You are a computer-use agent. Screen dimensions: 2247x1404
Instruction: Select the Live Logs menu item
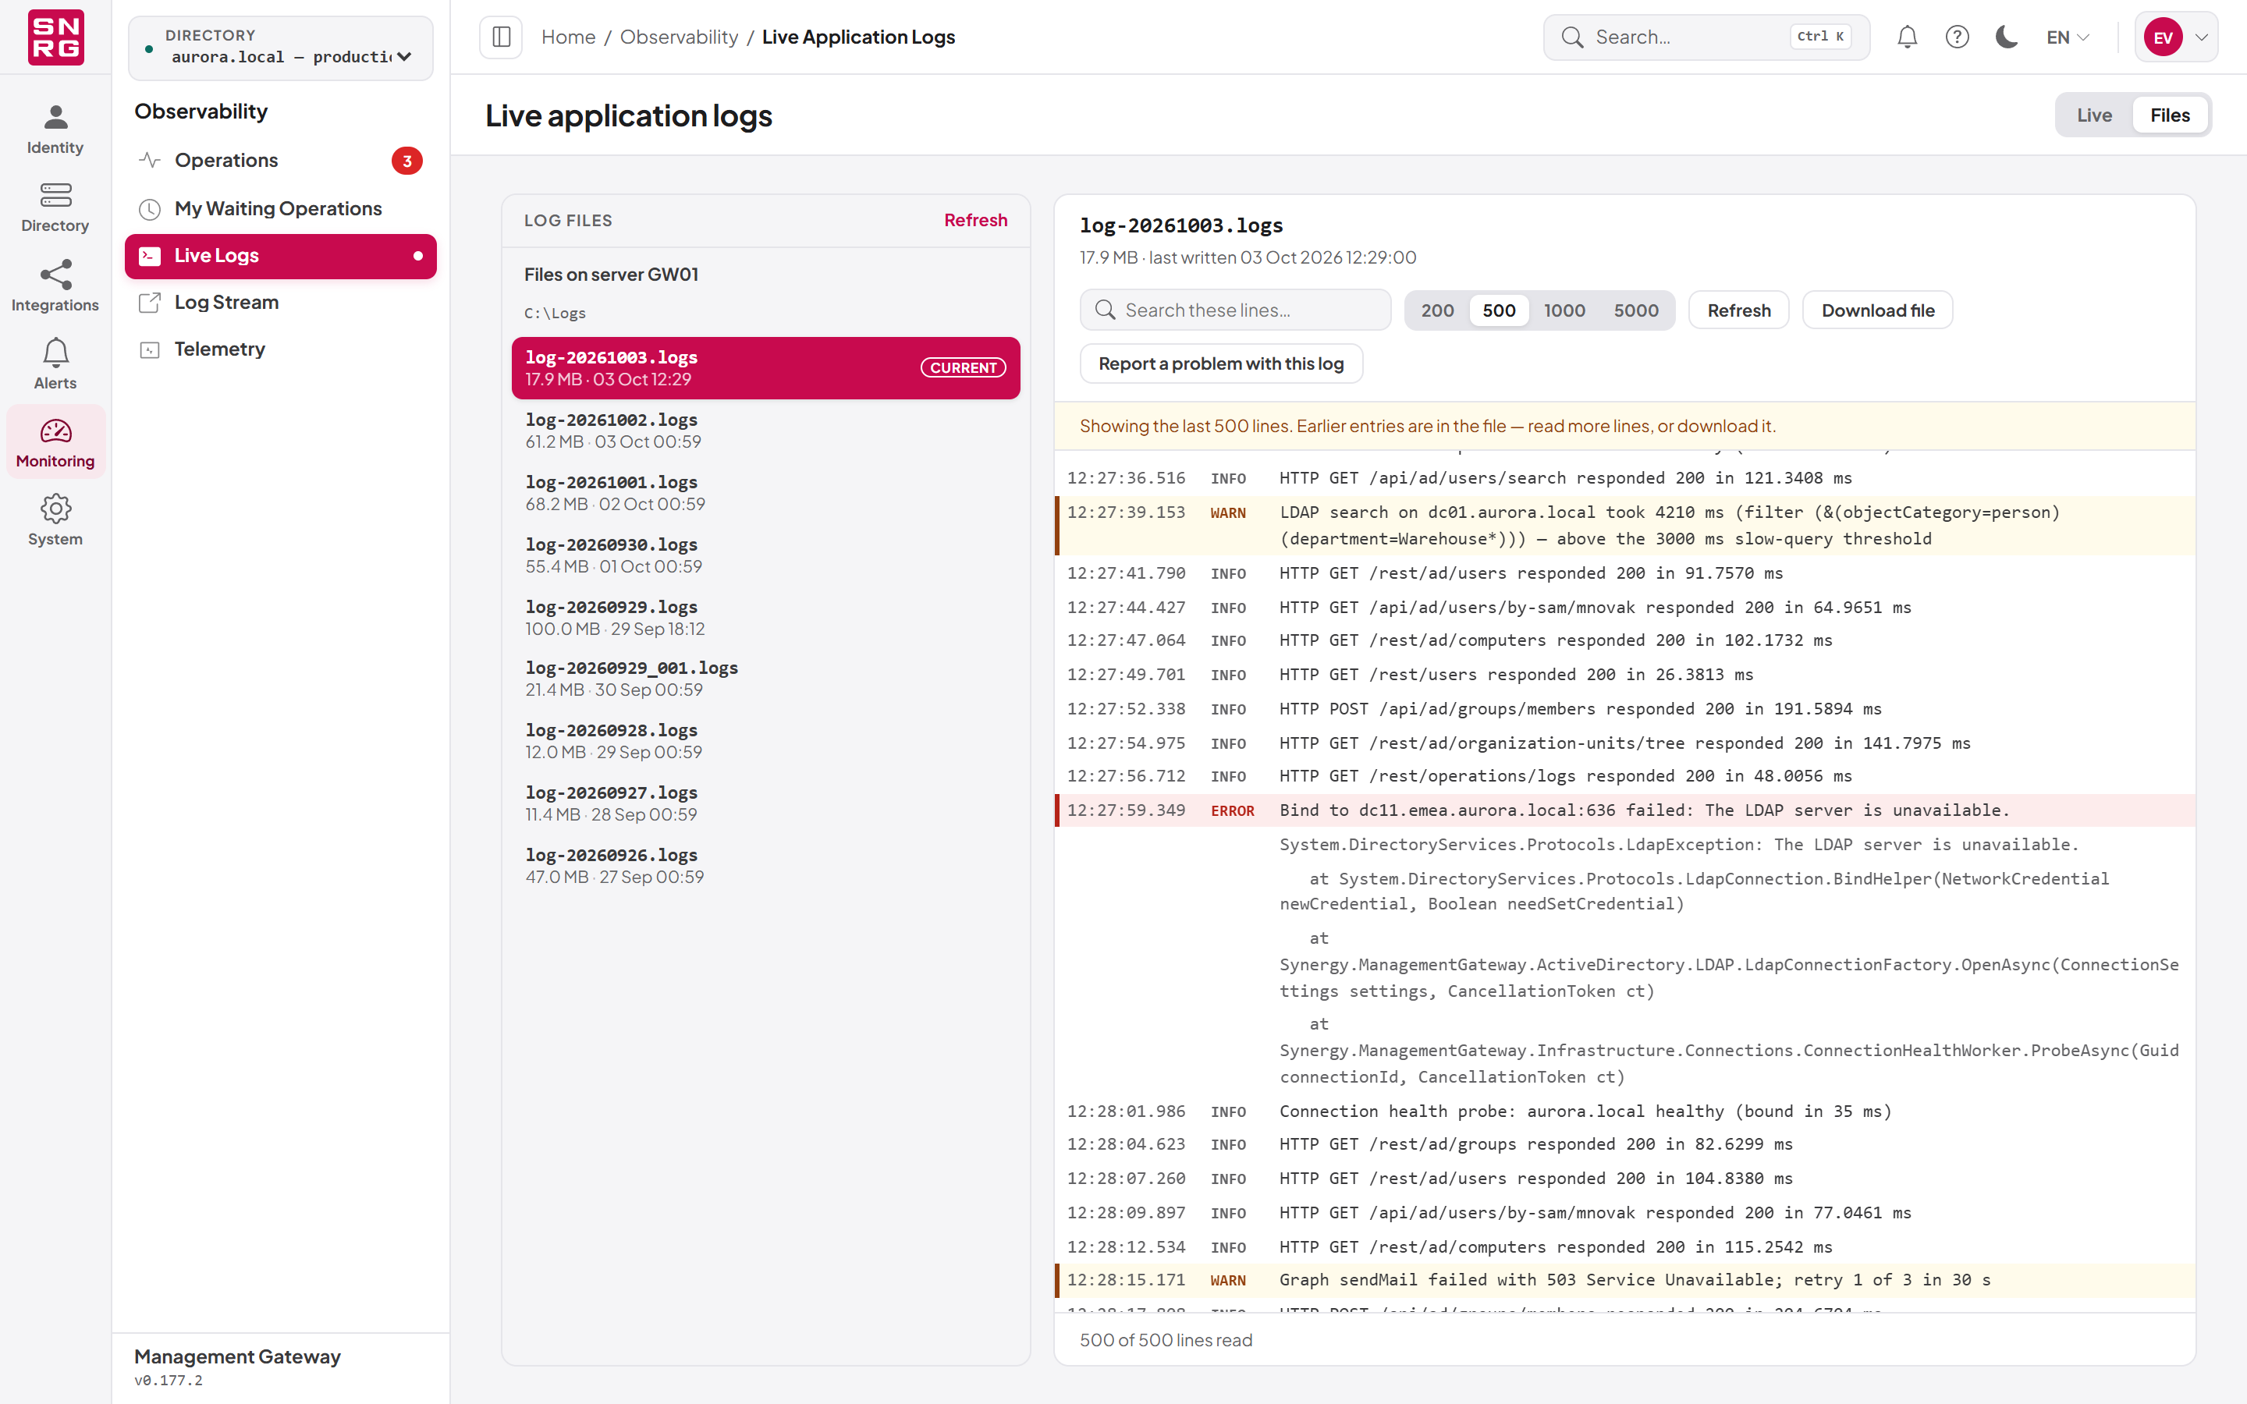pyautogui.click(x=280, y=257)
